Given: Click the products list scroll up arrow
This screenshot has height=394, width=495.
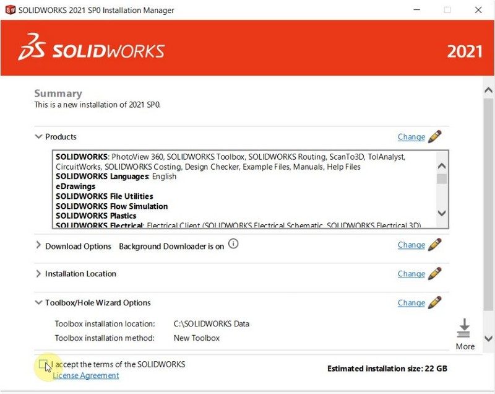Looking at the screenshot, I should (442, 166).
